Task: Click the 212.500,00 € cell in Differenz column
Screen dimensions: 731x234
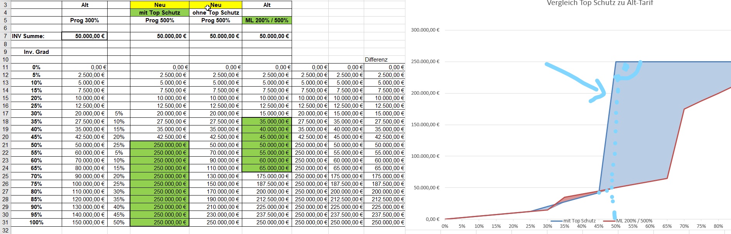Action: (x=384, y=199)
